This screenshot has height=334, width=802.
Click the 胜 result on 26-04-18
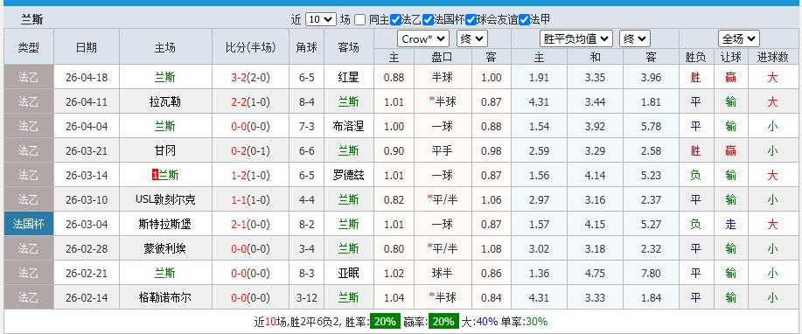695,77
